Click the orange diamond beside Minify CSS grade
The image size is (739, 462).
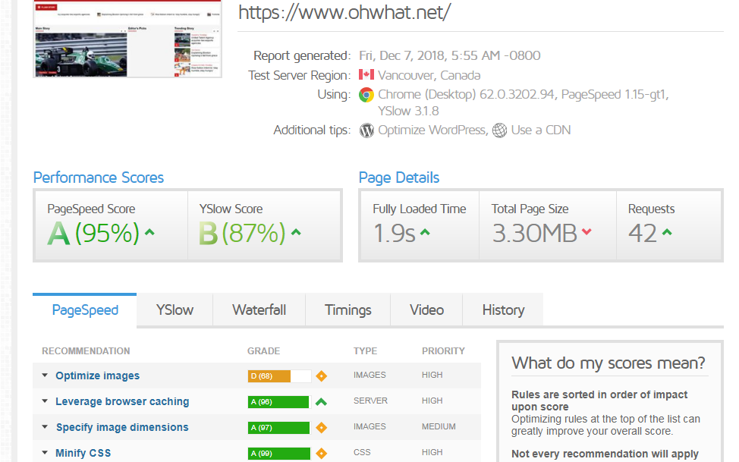321,453
